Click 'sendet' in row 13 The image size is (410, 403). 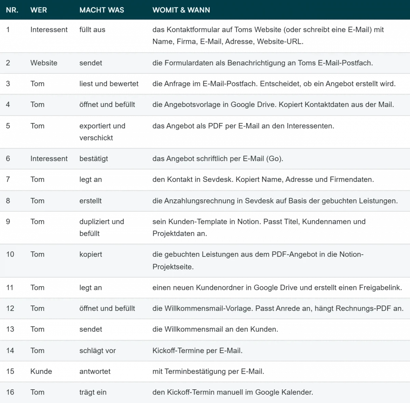[x=91, y=330]
